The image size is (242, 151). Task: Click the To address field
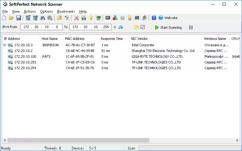coord(90,27)
